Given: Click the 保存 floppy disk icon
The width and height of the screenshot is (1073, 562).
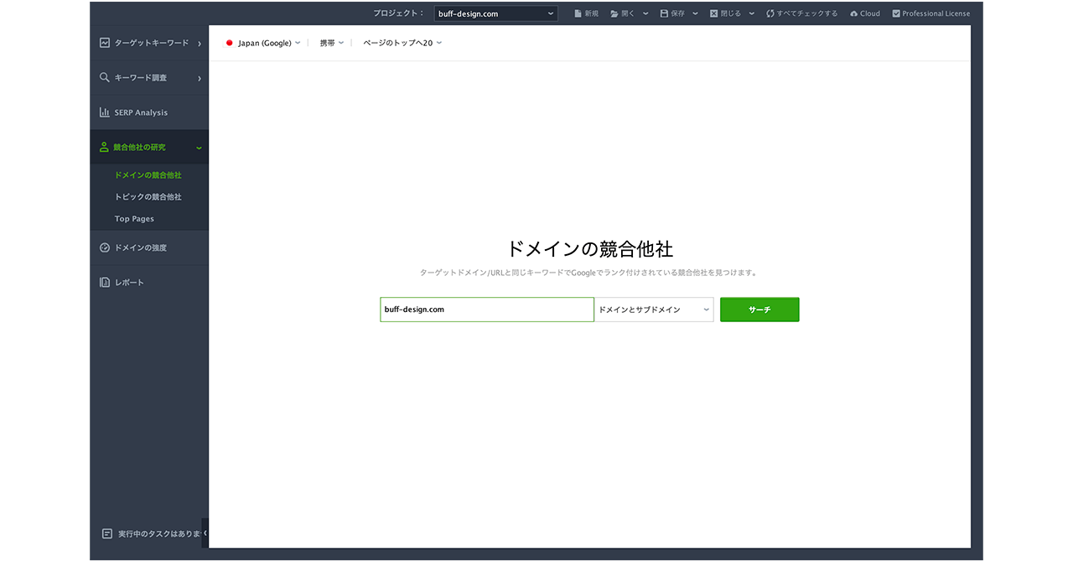Looking at the screenshot, I should pyautogui.click(x=664, y=13).
